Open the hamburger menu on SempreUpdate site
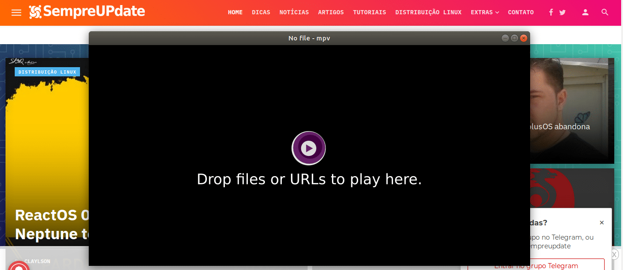The image size is (623, 270). tap(16, 13)
